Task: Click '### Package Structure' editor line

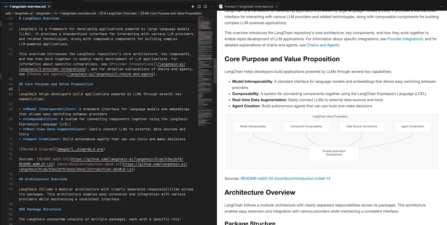Action: point(40,209)
